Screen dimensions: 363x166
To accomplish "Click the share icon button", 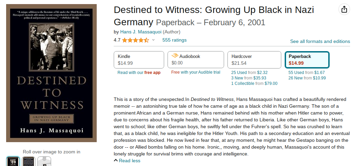I will pyautogui.click(x=344, y=10).
